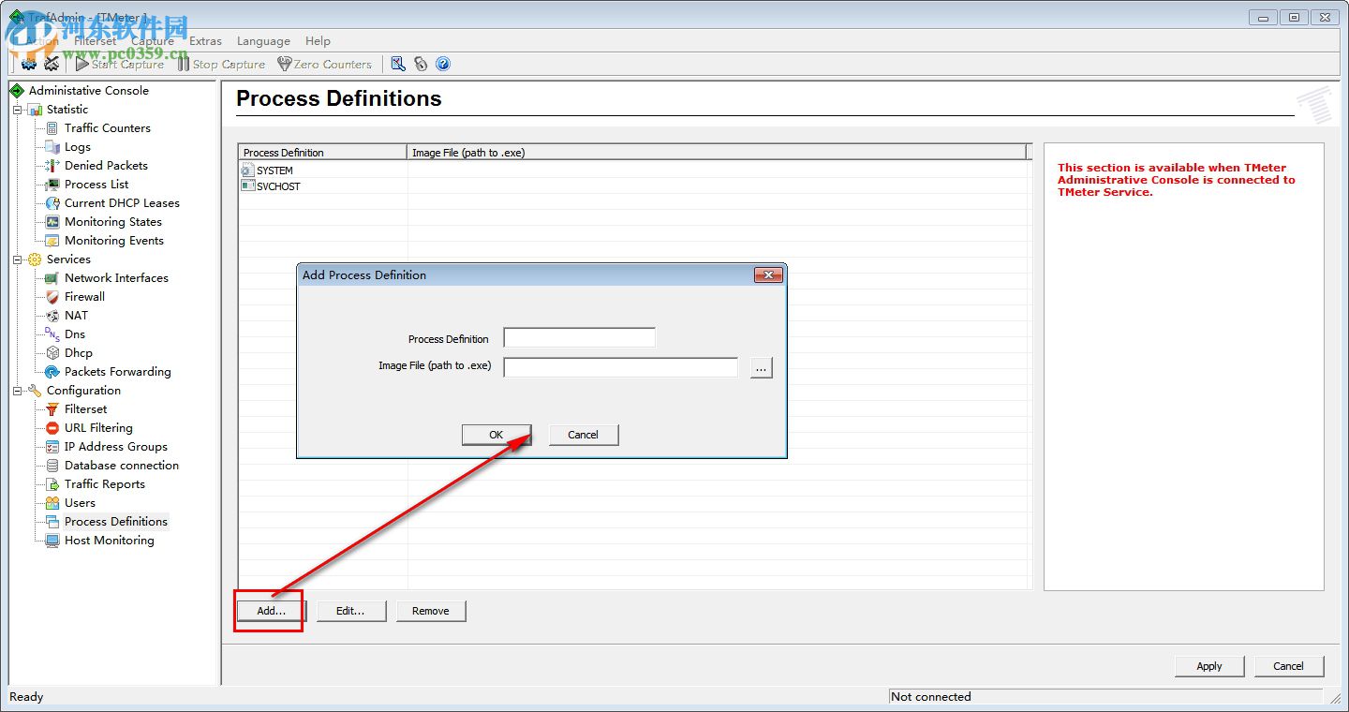Click the Current DHCP Leases icon

pyautogui.click(x=52, y=203)
